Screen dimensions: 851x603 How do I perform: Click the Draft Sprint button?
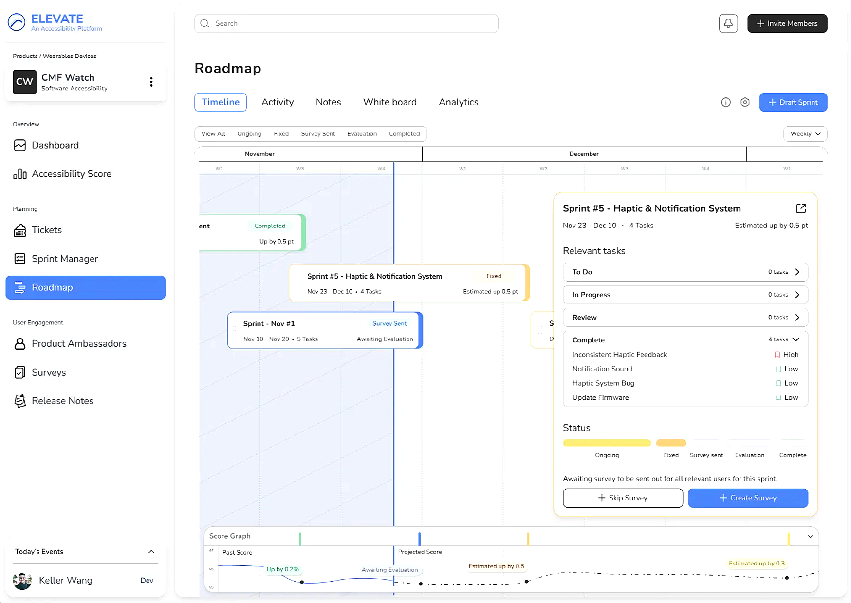coord(793,102)
